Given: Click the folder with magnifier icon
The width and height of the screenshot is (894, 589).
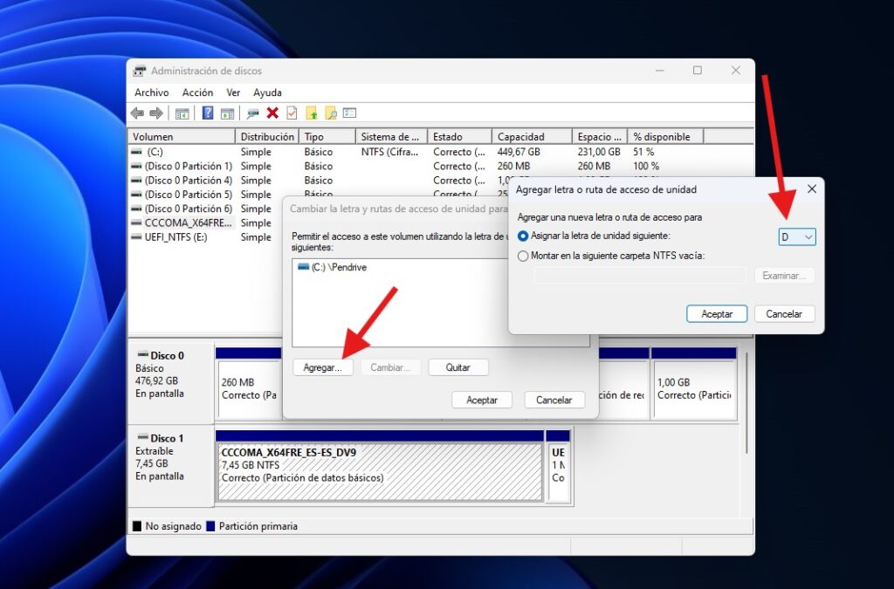Looking at the screenshot, I should (x=331, y=113).
